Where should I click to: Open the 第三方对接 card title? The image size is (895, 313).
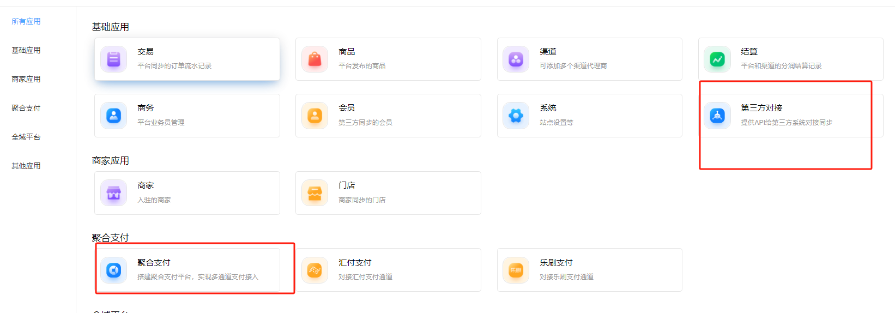(761, 108)
